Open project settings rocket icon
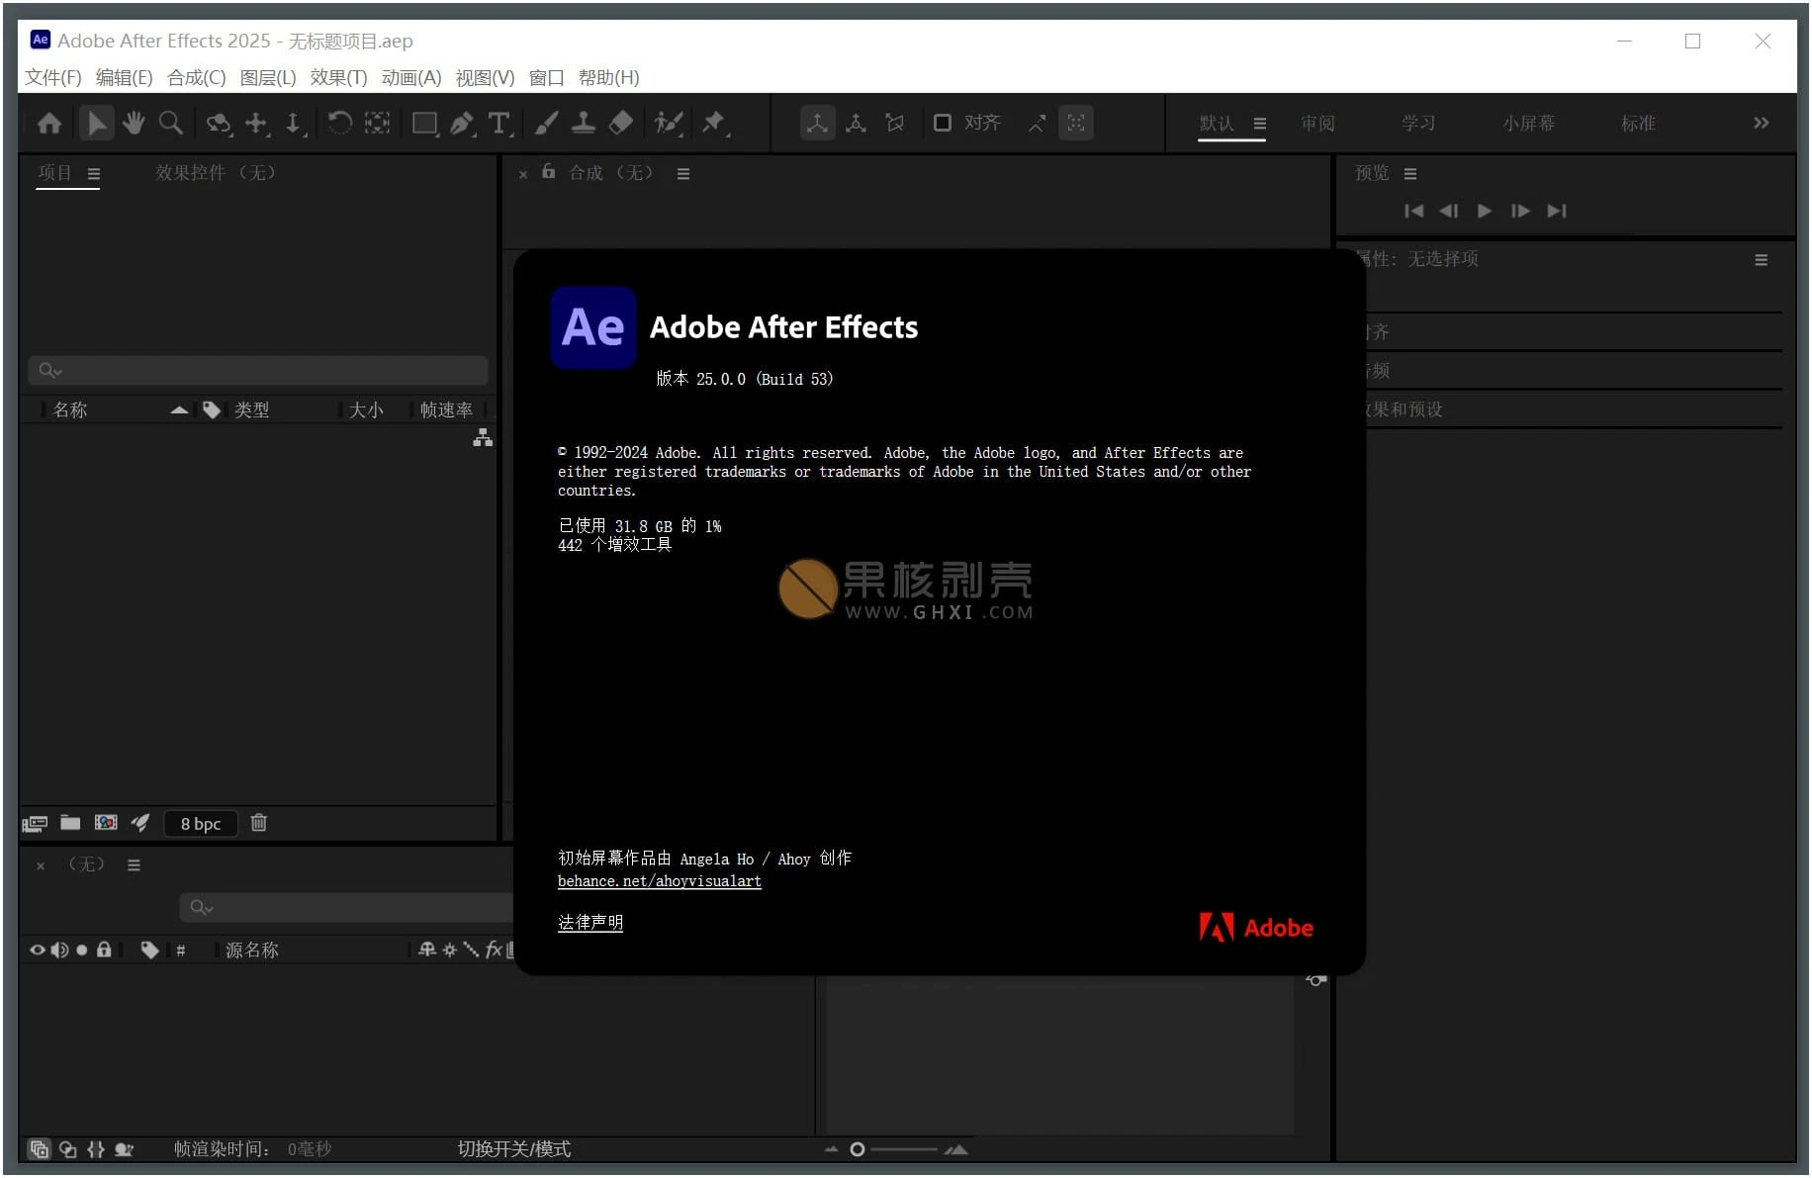This screenshot has width=1812, height=1178. (140, 823)
